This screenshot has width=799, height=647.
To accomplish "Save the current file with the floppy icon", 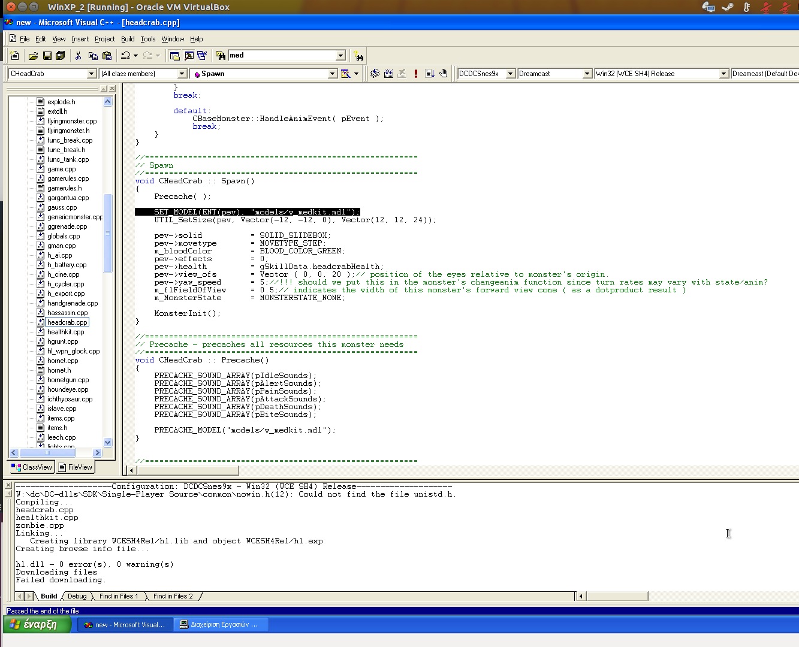I will pos(47,56).
